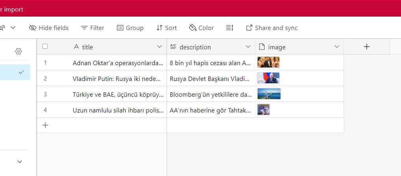Click the checkmark on selected sidebar view
Image resolution: width=401 pixels, height=176 pixels.
coord(21,72)
